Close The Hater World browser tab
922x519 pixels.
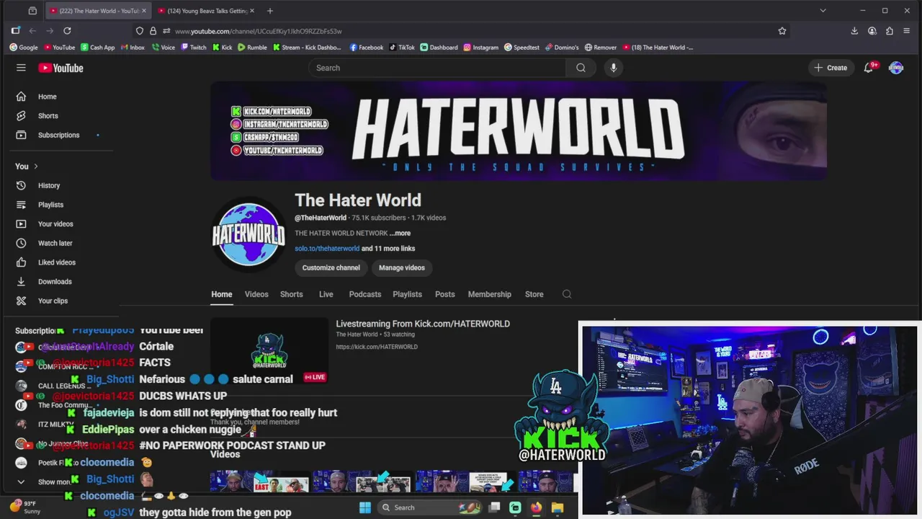point(143,11)
